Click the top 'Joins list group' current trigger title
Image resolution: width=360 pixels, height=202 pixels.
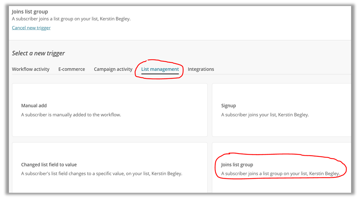point(30,12)
